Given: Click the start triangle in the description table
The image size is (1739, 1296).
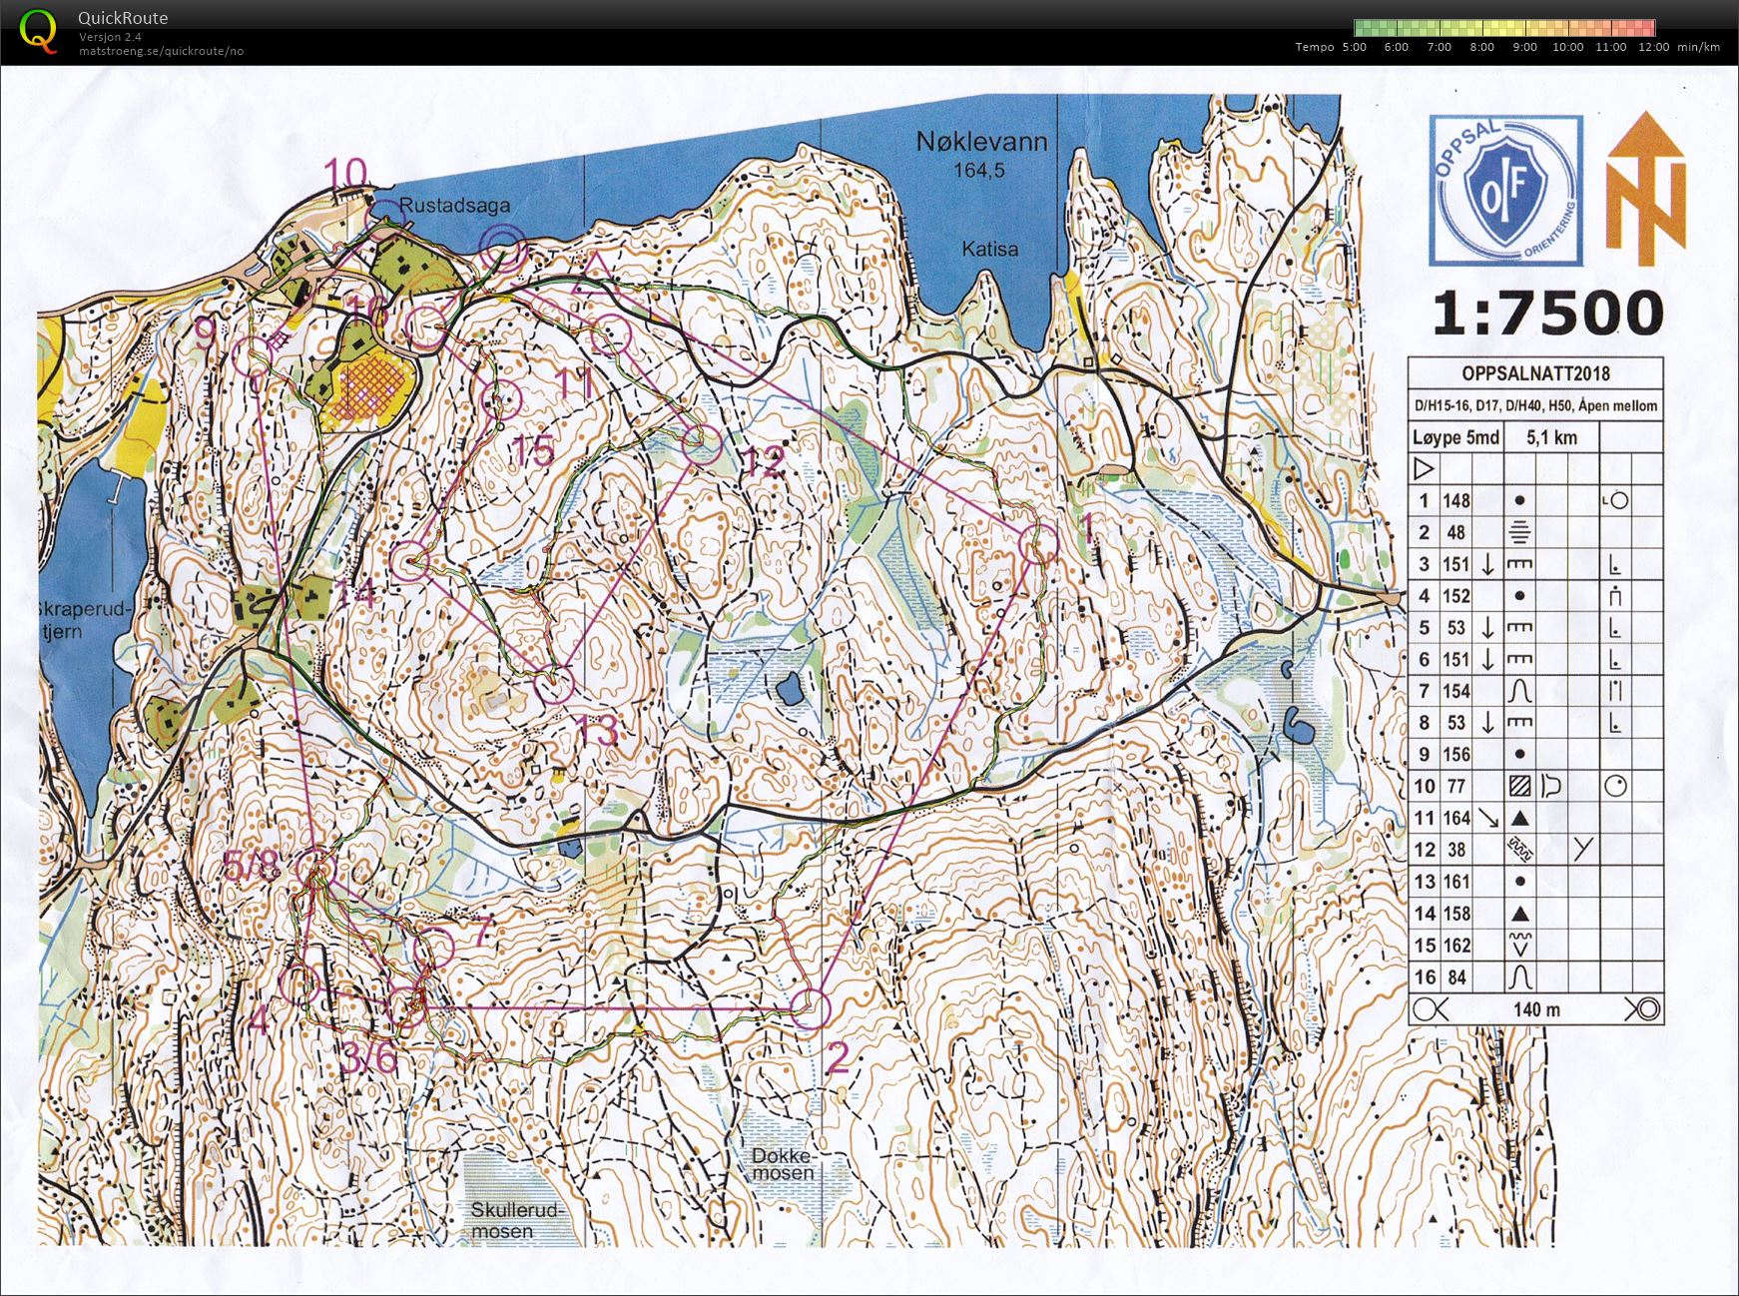Looking at the screenshot, I should pos(1425,468).
